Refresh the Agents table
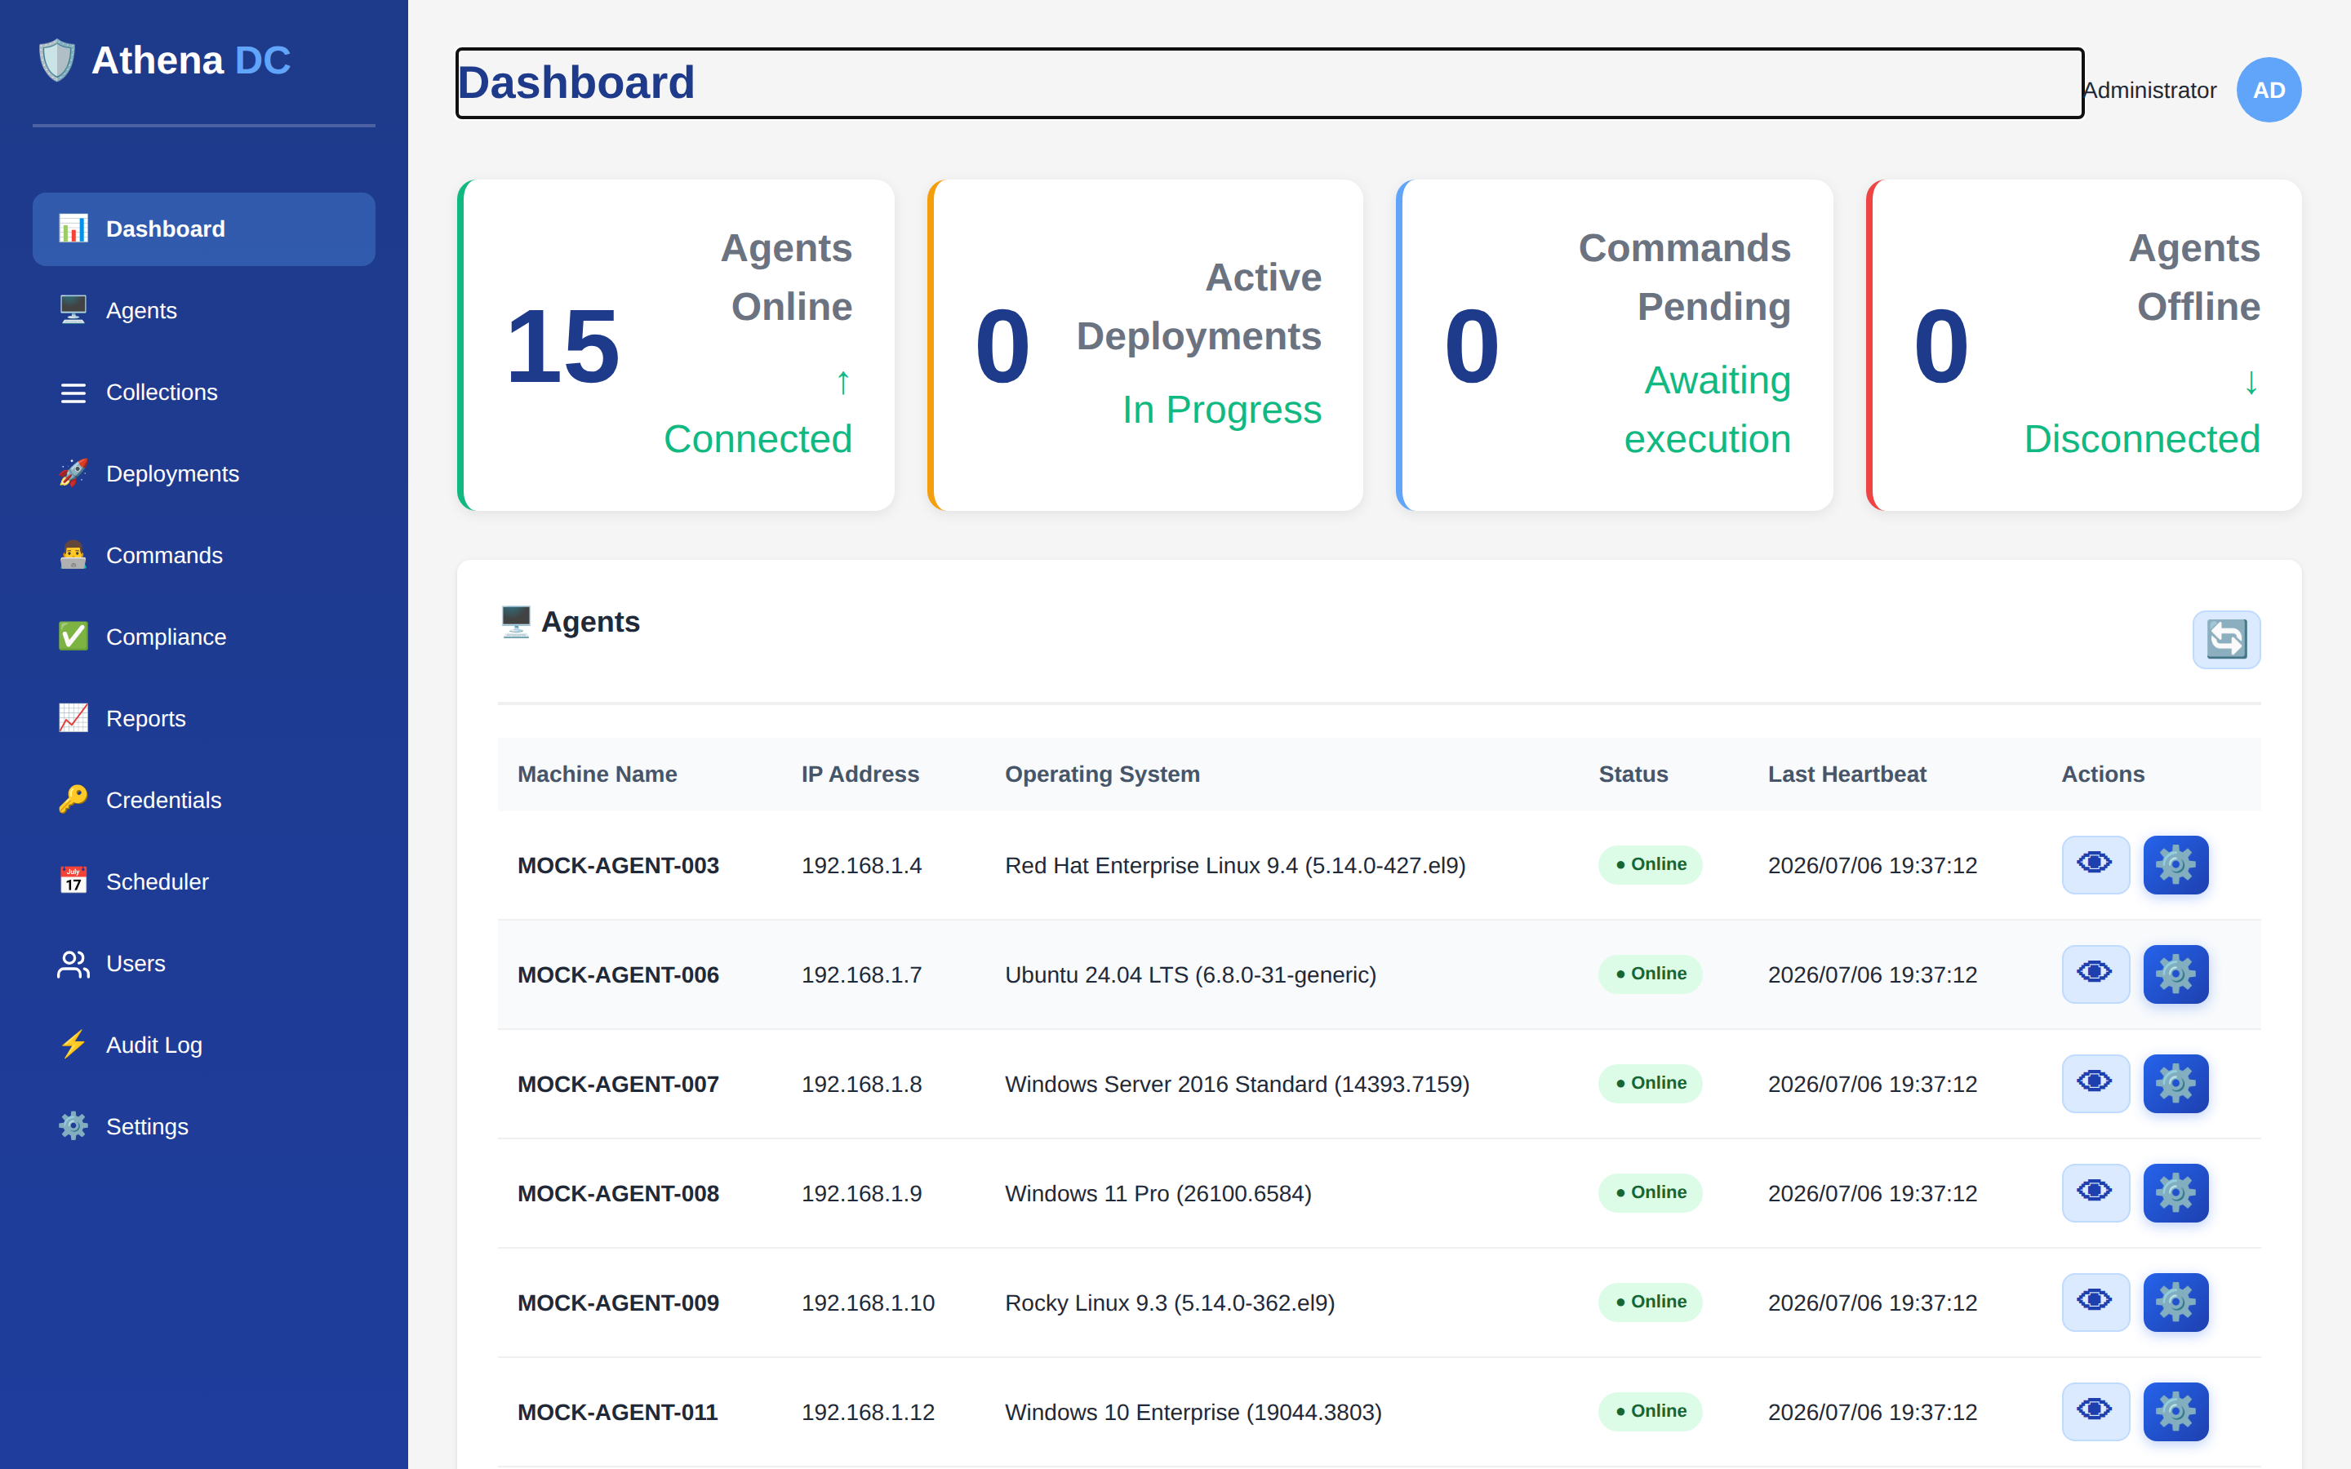 [2225, 639]
